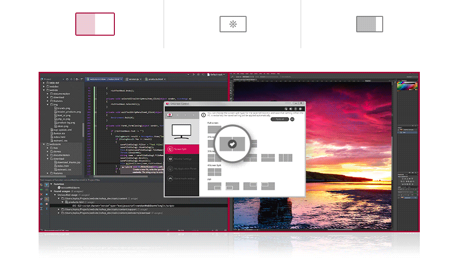Switch to the version.js editor tab
Image resolution: width=457 pixels, height=269 pixels.
click(133, 79)
